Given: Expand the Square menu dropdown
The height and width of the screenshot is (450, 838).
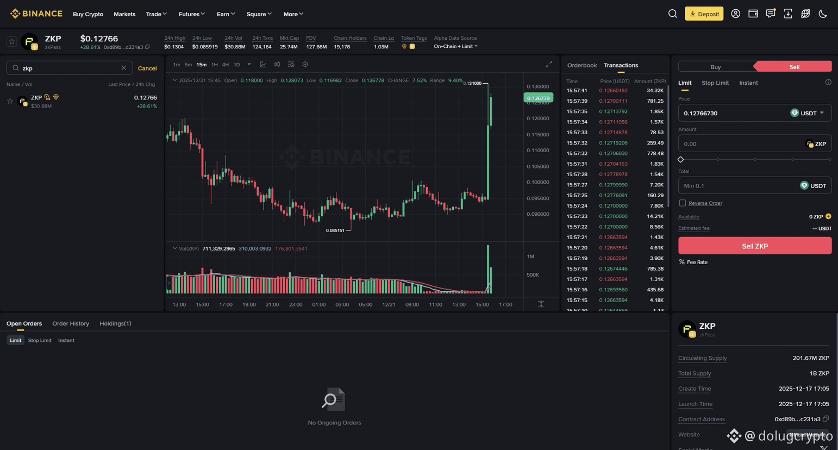Looking at the screenshot, I should 259,14.
